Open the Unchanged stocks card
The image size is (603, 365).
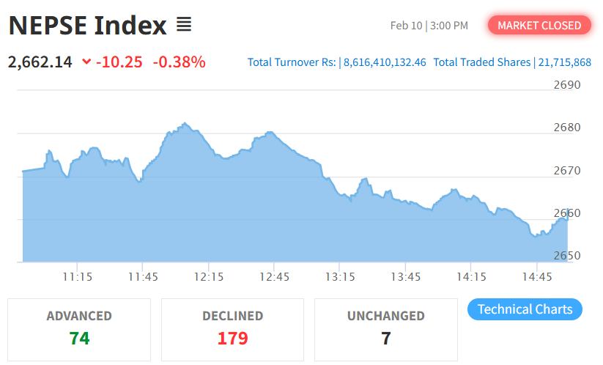(385, 329)
